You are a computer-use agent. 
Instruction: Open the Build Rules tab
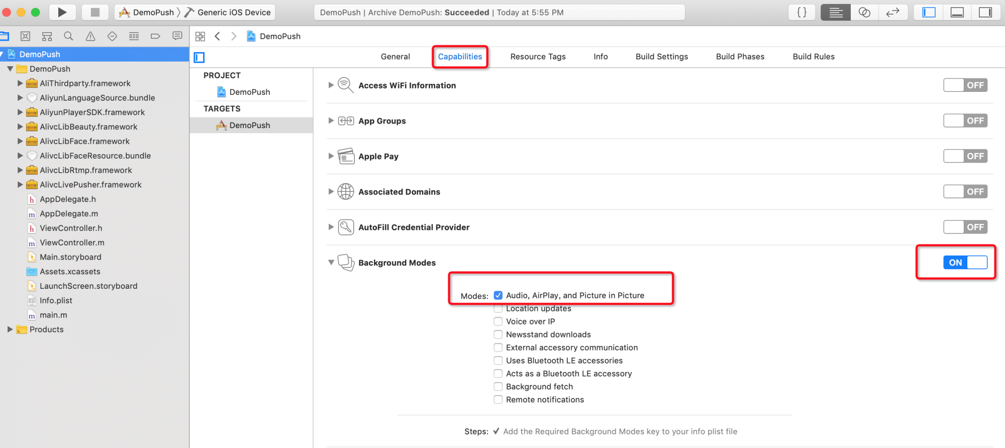tap(814, 57)
